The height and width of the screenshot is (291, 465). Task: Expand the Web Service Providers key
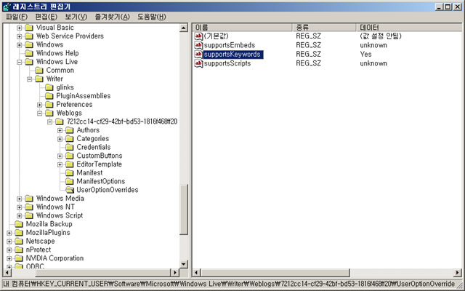point(20,36)
